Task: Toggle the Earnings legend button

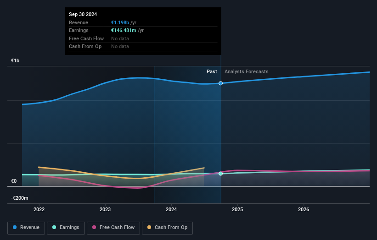Action: coord(66,228)
